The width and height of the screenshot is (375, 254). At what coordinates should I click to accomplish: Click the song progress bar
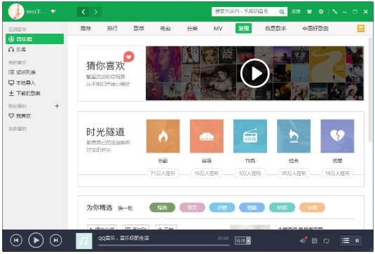[x=164, y=245]
